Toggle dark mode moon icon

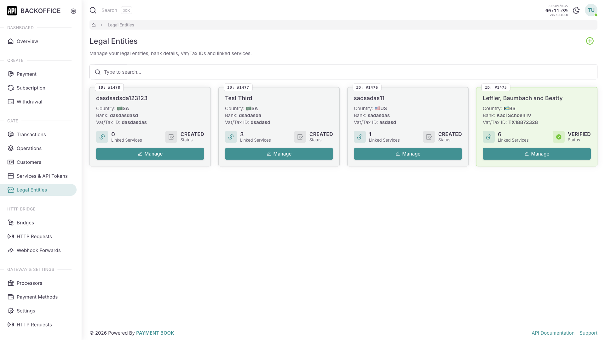tap(576, 10)
